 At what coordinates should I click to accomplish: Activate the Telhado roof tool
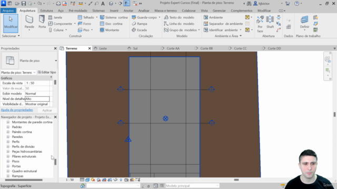pyautogui.click(x=86, y=17)
